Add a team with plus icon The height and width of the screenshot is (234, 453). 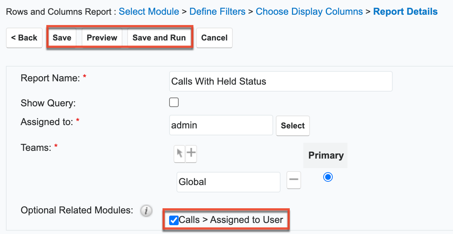click(x=191, y=153)
